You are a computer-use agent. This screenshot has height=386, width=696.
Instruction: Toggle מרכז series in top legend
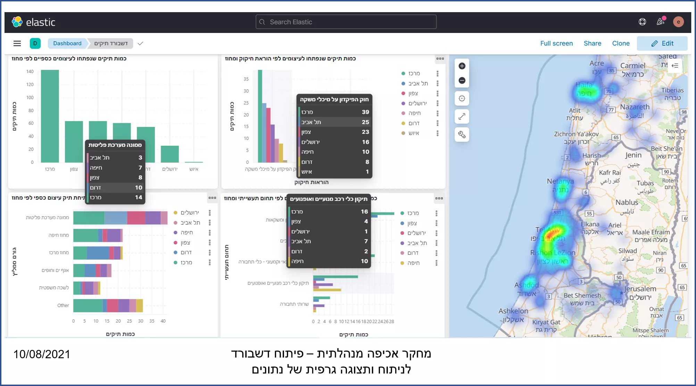(x=414, y=74)
